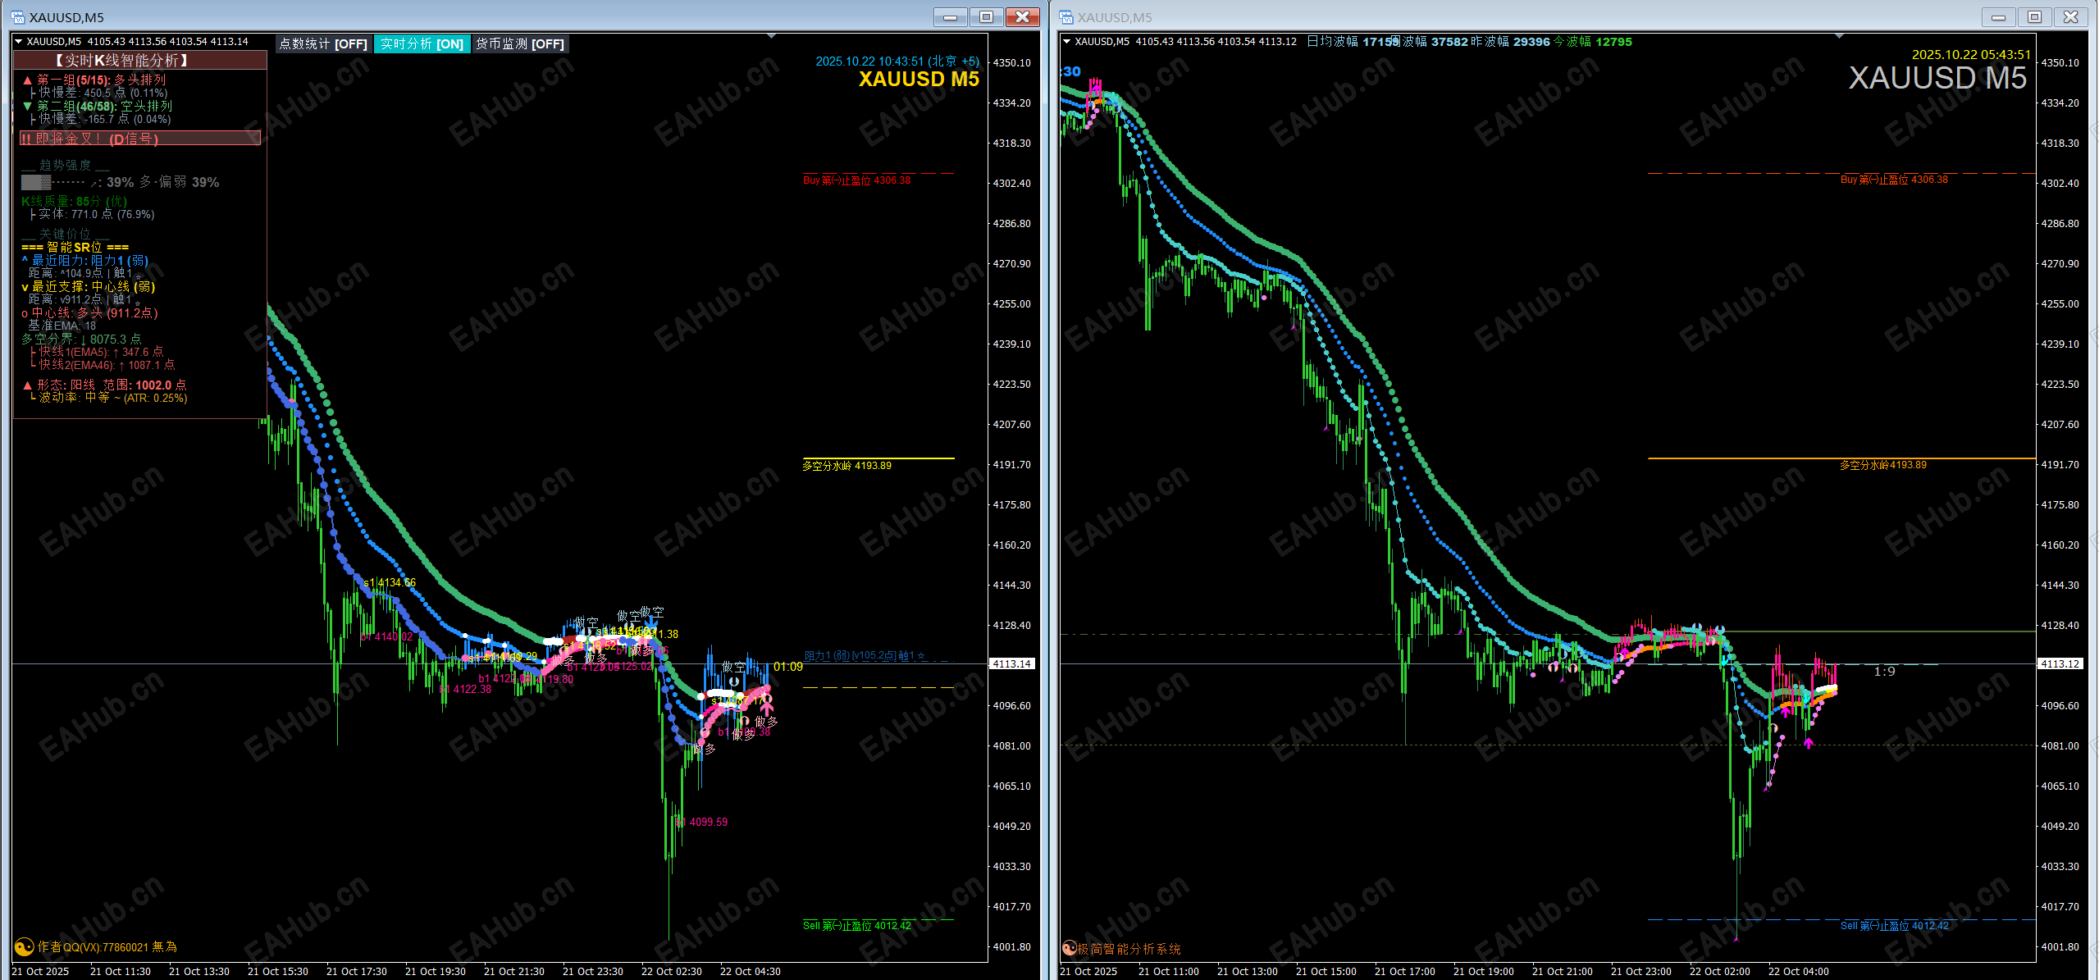
Task: Click the Buy 止盈位 4306.38 label
Action: point(856,180)
